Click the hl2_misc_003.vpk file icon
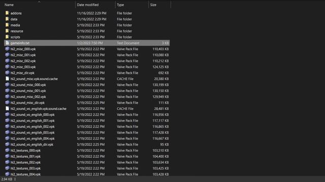This screenshot has height=182, width=325. (7, 67)
